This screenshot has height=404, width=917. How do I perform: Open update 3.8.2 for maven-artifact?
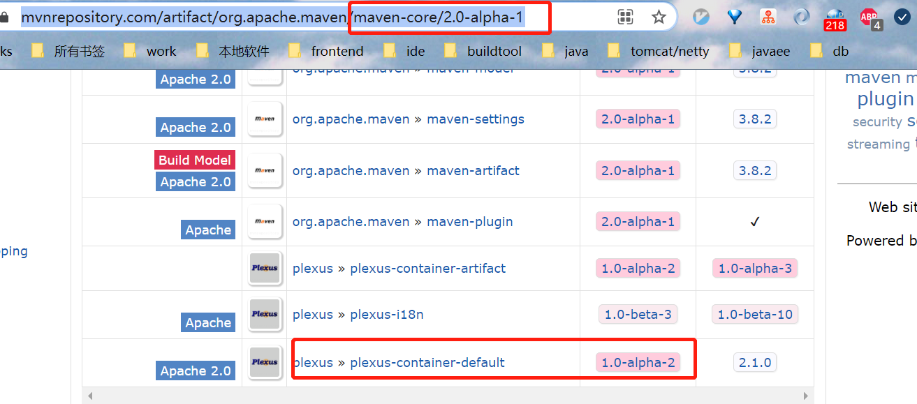(x=755, y=170)
